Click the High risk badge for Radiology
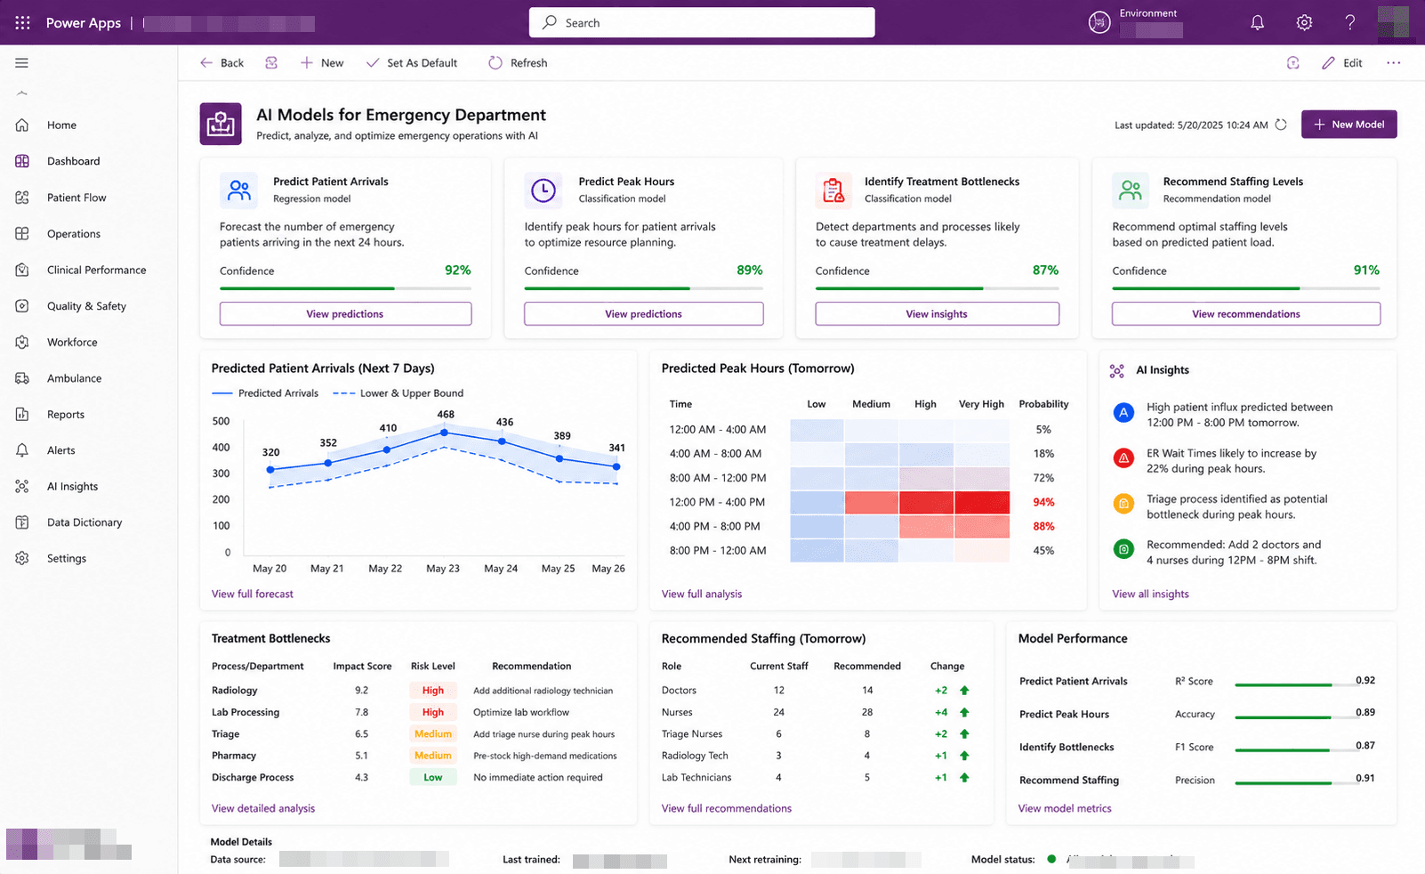This screenshot has width=1425, height=874. [433, 691]
